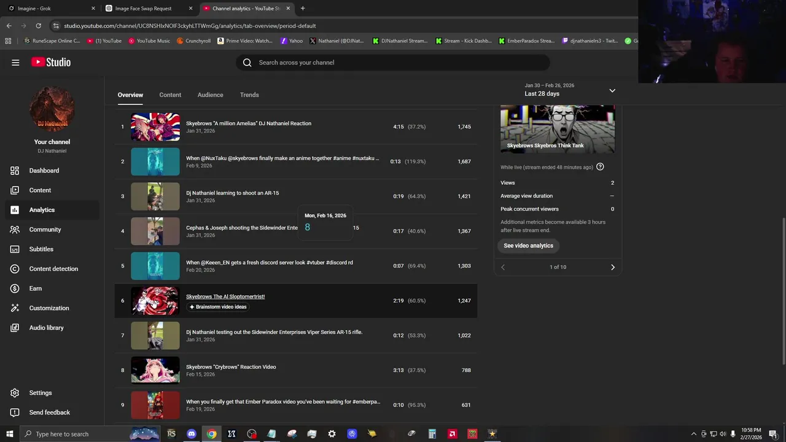Viewport: 786px width, 442px height.
Task: Open Chrome from the taskbar
Action: (211, 434)
